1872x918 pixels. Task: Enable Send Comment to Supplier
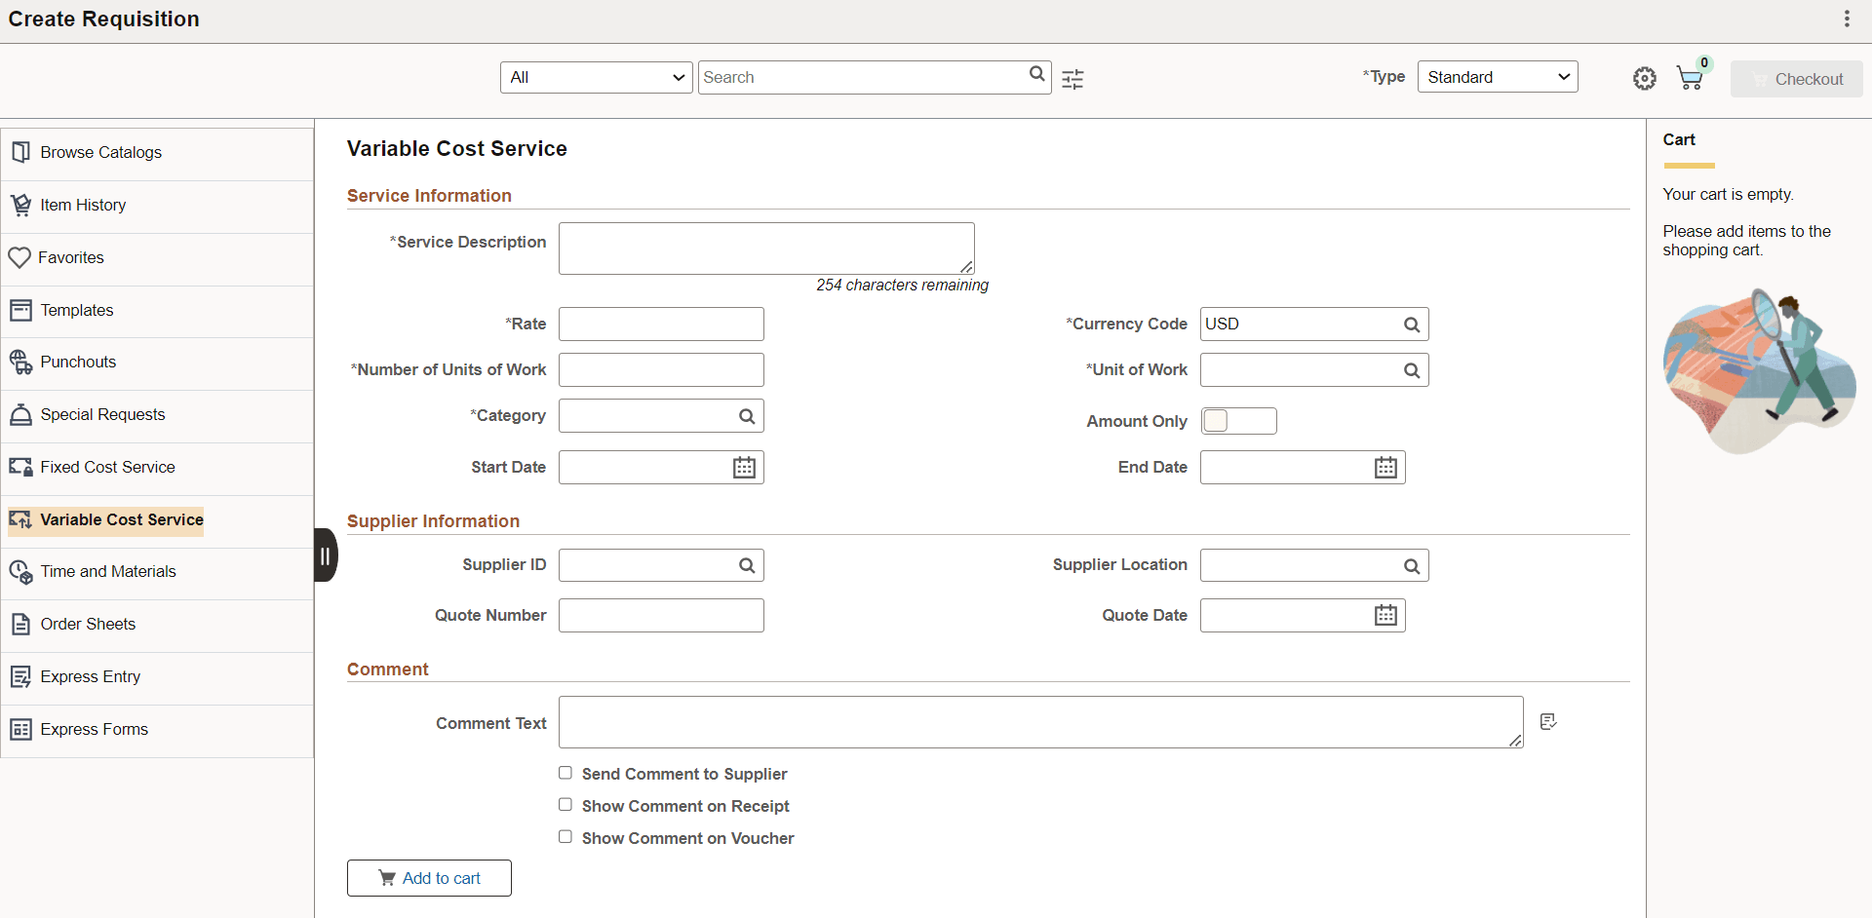click(x=565, y=772)
